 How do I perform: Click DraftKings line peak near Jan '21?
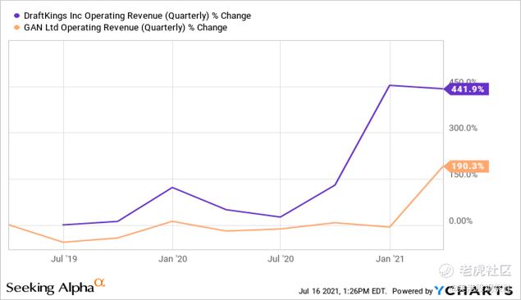pyautogui.click(x=390, y=85)
